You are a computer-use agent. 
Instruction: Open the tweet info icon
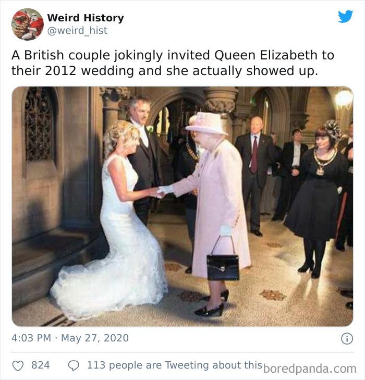346,338
